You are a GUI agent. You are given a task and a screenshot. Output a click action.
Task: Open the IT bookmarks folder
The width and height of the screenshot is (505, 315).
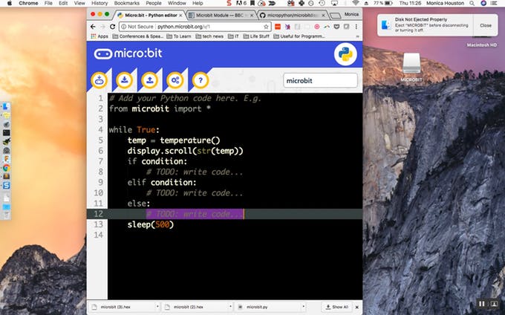[x=233, y=36]
